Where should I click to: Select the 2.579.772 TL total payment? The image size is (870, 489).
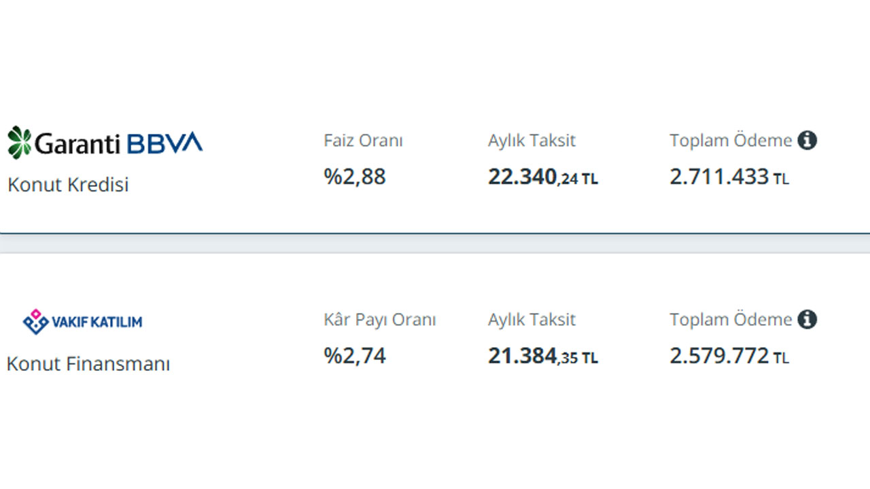pos(729,356)
